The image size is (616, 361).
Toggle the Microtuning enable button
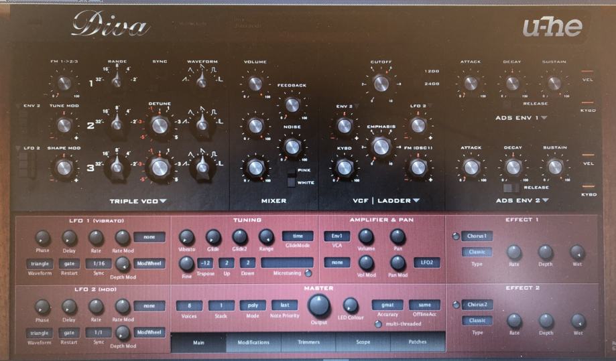pyautogui.click(x=309, y=273)
